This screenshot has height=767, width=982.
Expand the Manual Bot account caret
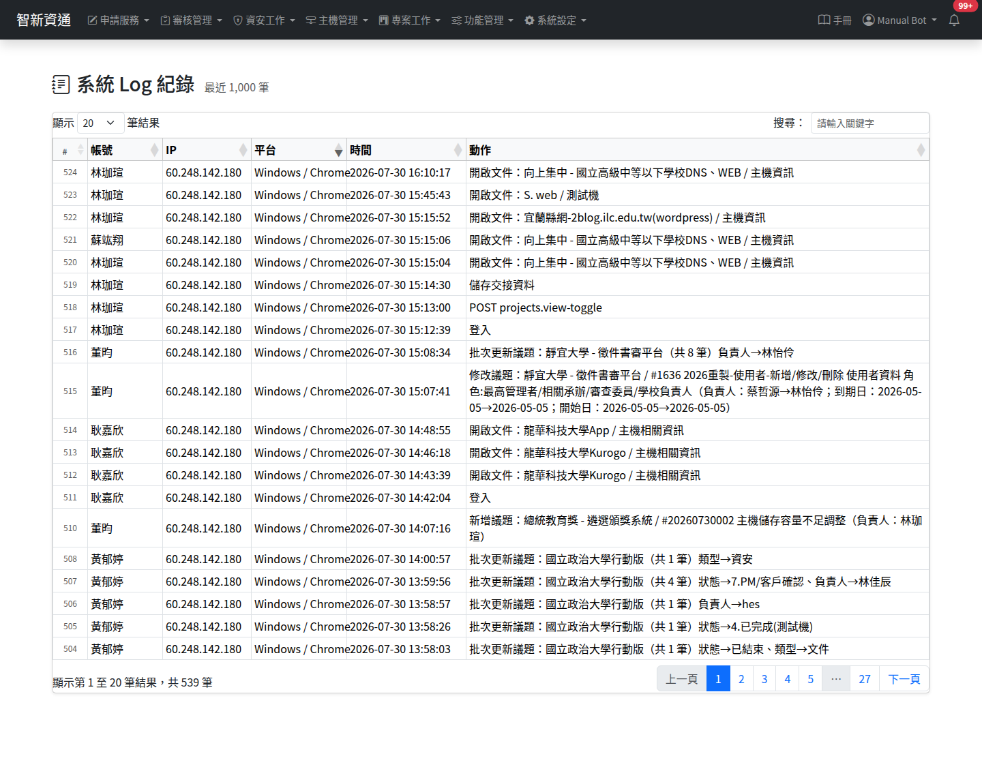pos(934,20)
